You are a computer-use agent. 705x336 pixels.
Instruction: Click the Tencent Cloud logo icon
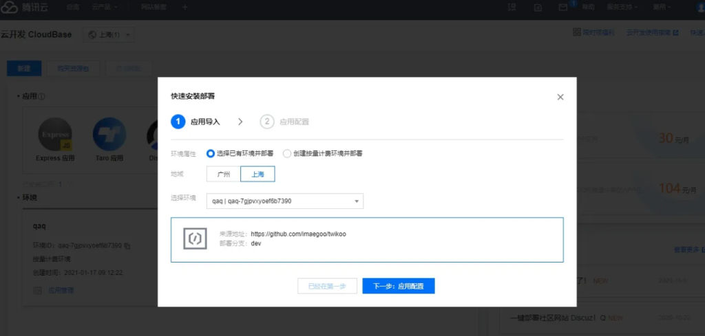[10, 7]
